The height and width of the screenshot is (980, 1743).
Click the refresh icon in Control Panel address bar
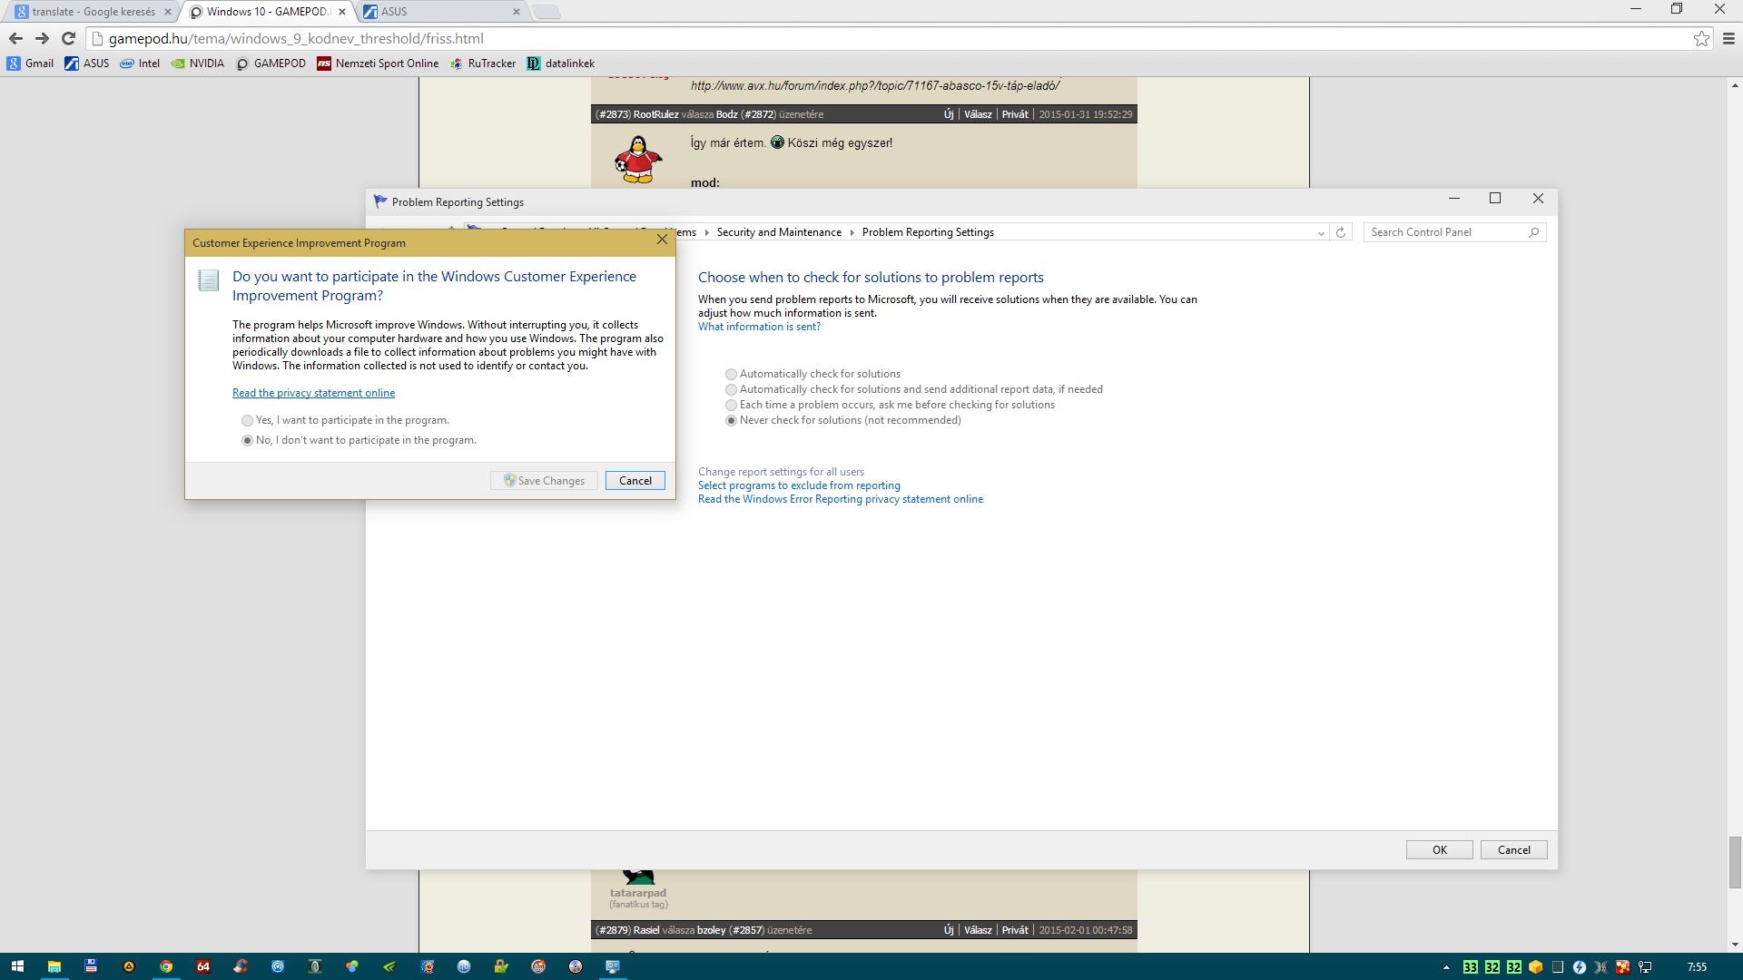coord(1340,232)
